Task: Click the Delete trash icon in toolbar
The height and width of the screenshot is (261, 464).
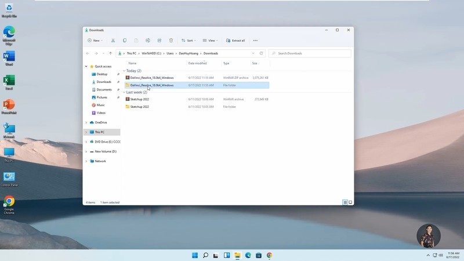Action: point(171,41)
